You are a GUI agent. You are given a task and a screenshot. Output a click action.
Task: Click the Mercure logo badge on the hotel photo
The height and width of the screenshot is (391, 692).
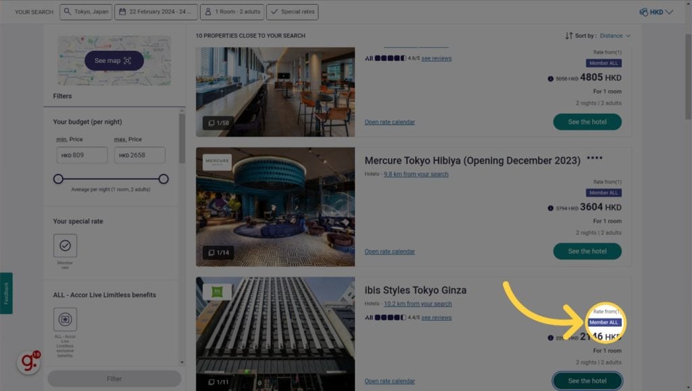point(217,162)
